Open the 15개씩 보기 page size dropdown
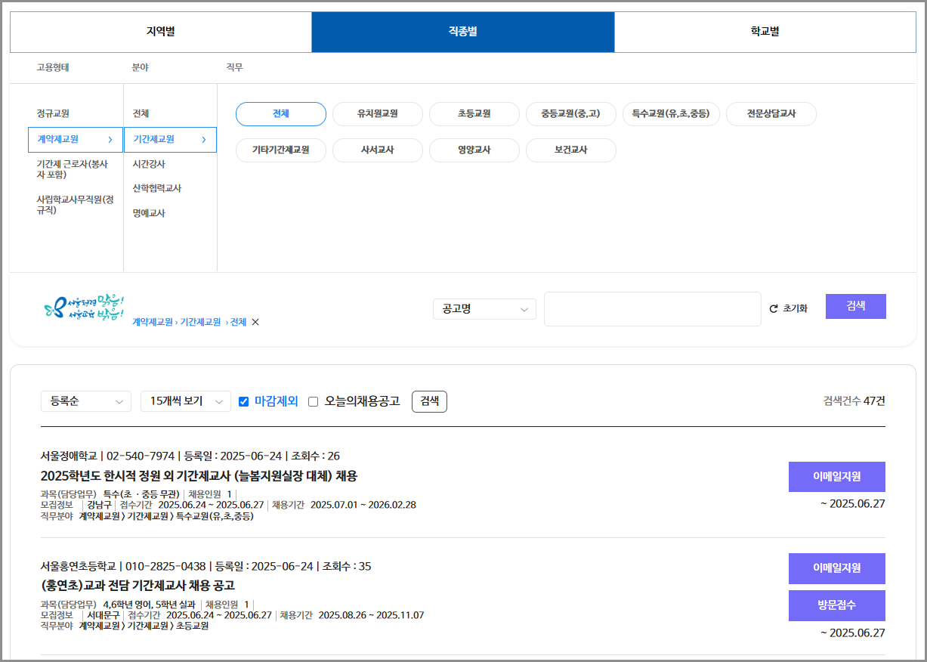 click(x=185, y=401)
